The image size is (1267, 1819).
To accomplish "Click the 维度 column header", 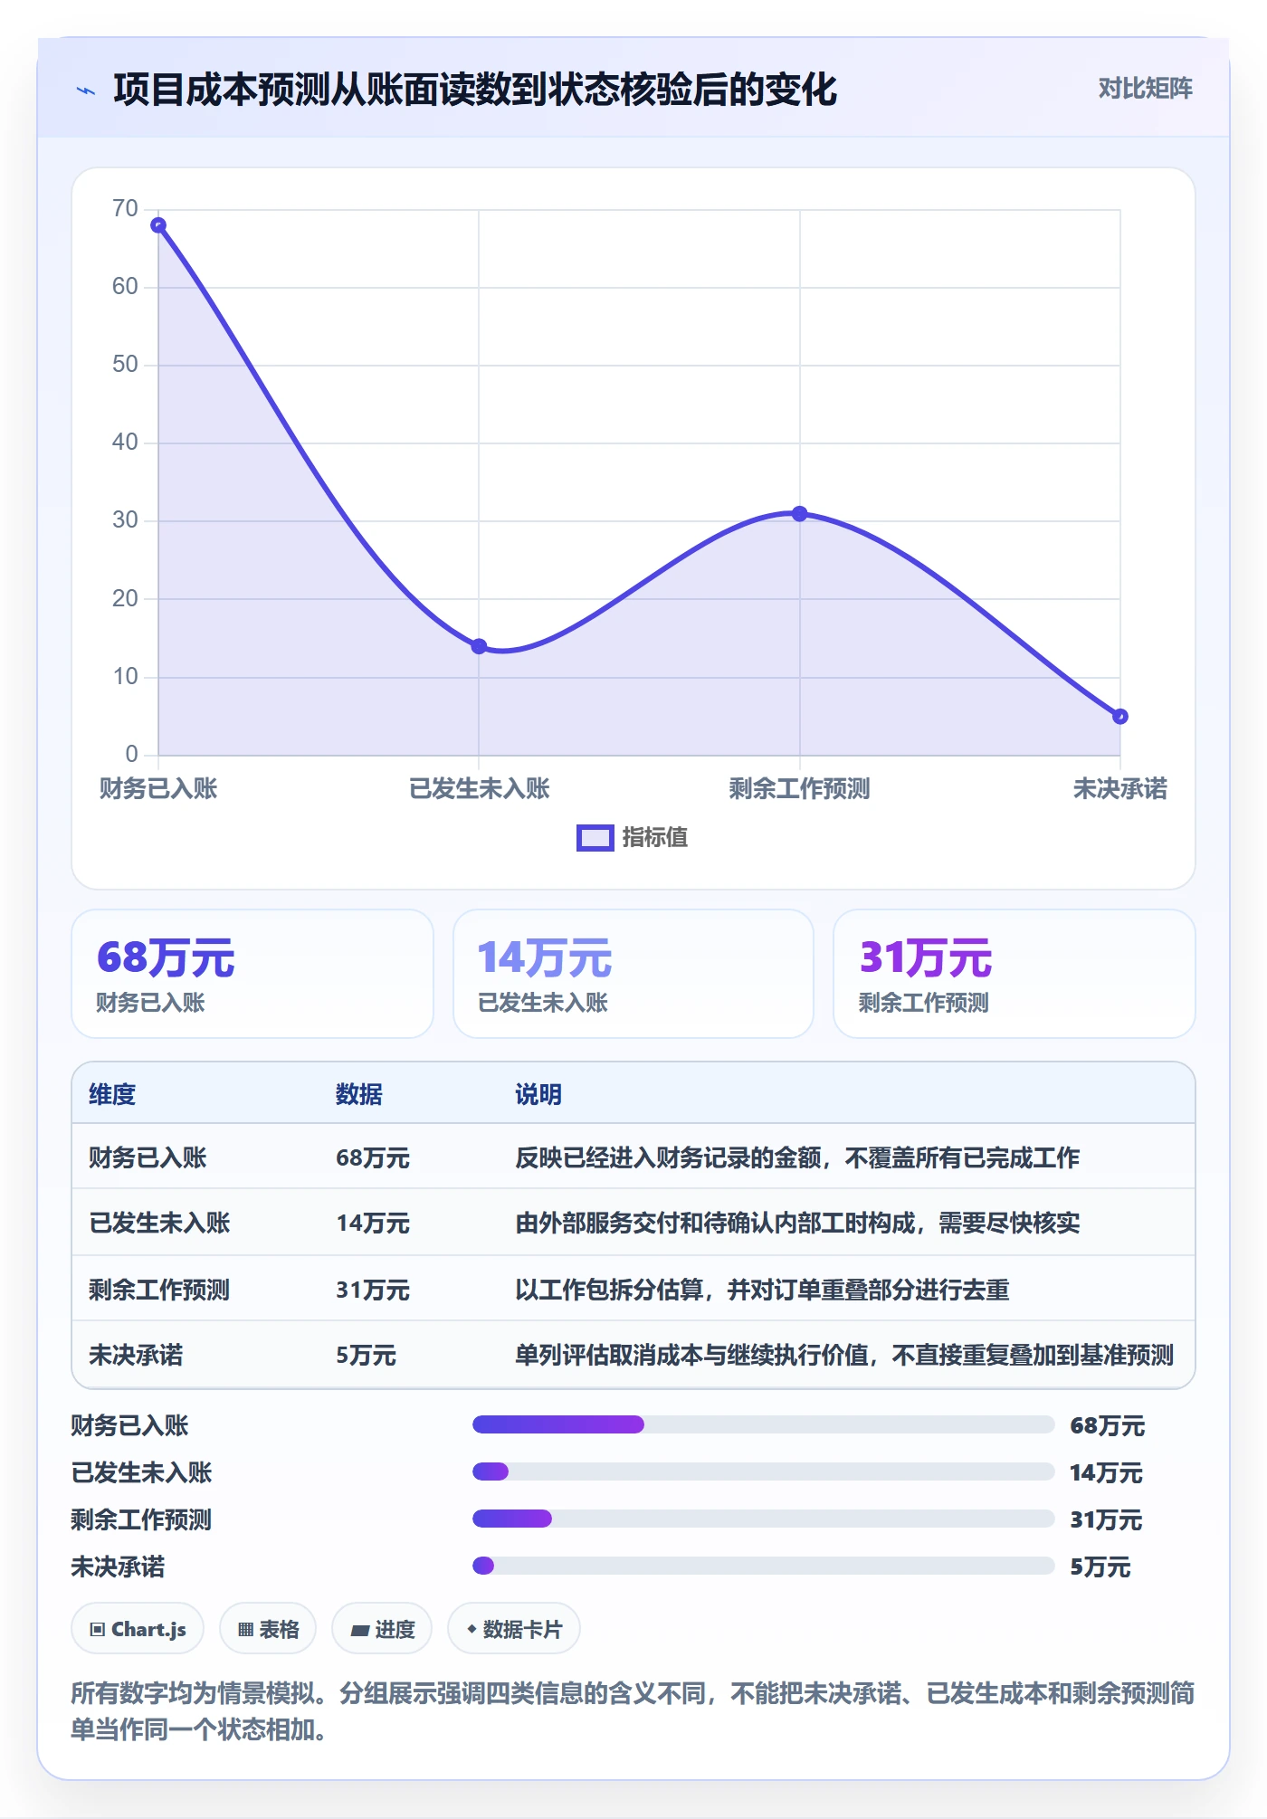I will tap(112, 1094).
